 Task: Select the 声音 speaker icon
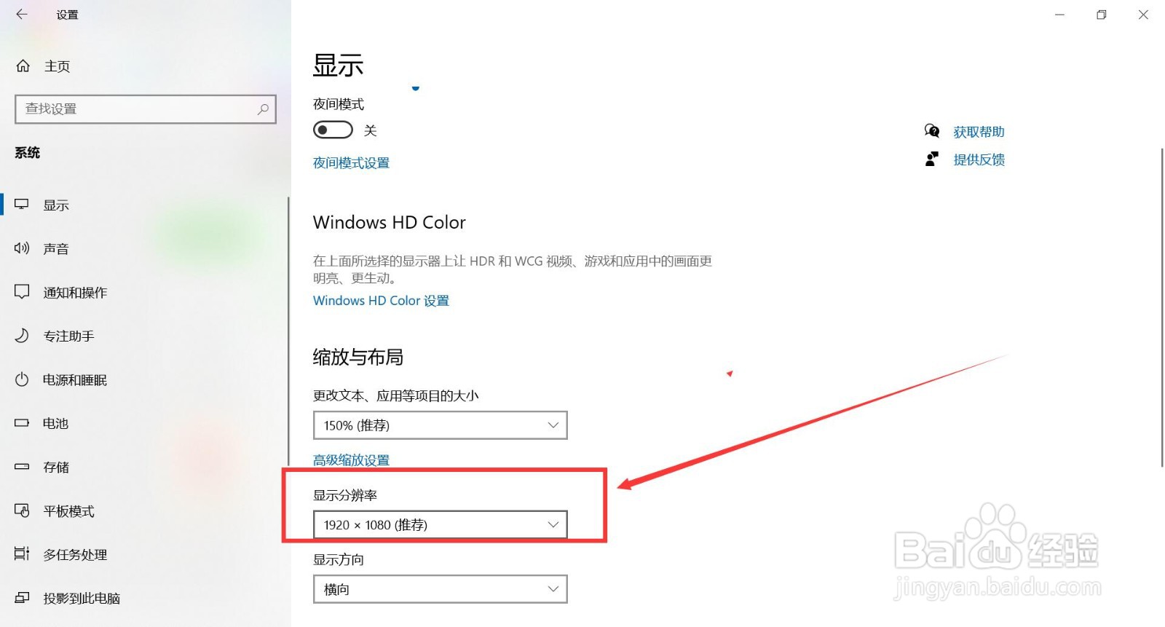(22, 248)
